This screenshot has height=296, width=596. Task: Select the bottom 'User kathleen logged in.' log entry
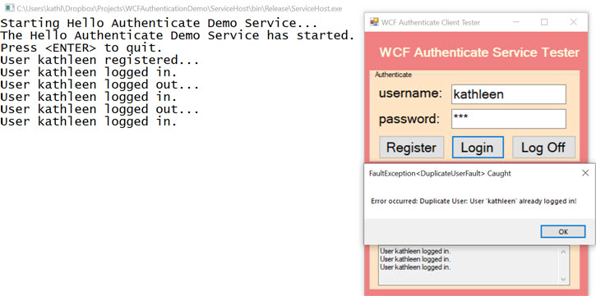[x=415, y=266]
